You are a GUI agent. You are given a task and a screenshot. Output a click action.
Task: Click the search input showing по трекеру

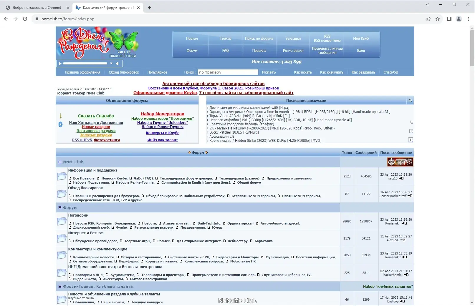[228, 72]
